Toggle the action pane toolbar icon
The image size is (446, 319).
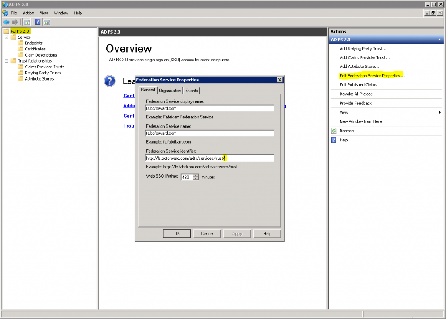(x=47, y=22)
